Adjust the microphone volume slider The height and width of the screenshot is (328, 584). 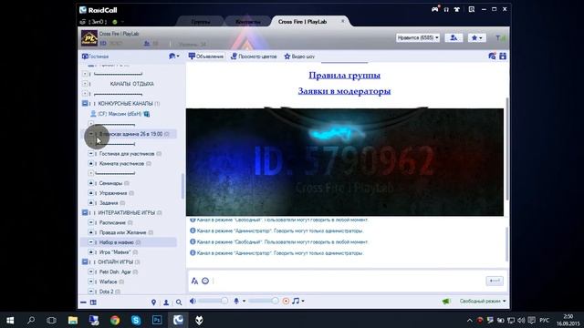click(264, 301)
